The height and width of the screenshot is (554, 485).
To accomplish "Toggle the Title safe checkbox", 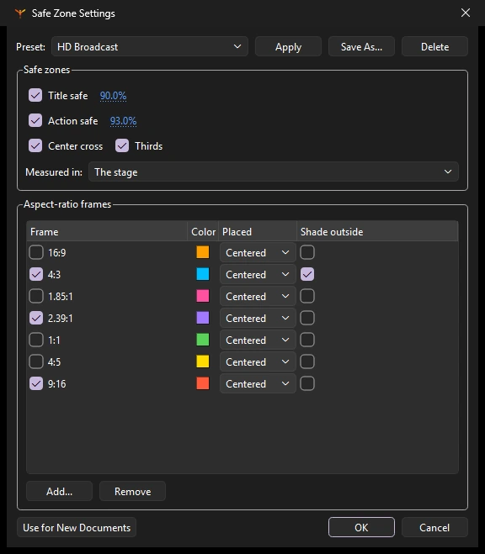I will click(x=35, y=95).
